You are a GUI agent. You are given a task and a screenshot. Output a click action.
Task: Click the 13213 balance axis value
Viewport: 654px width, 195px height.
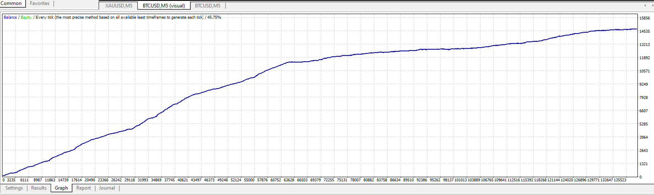[644, 45]
